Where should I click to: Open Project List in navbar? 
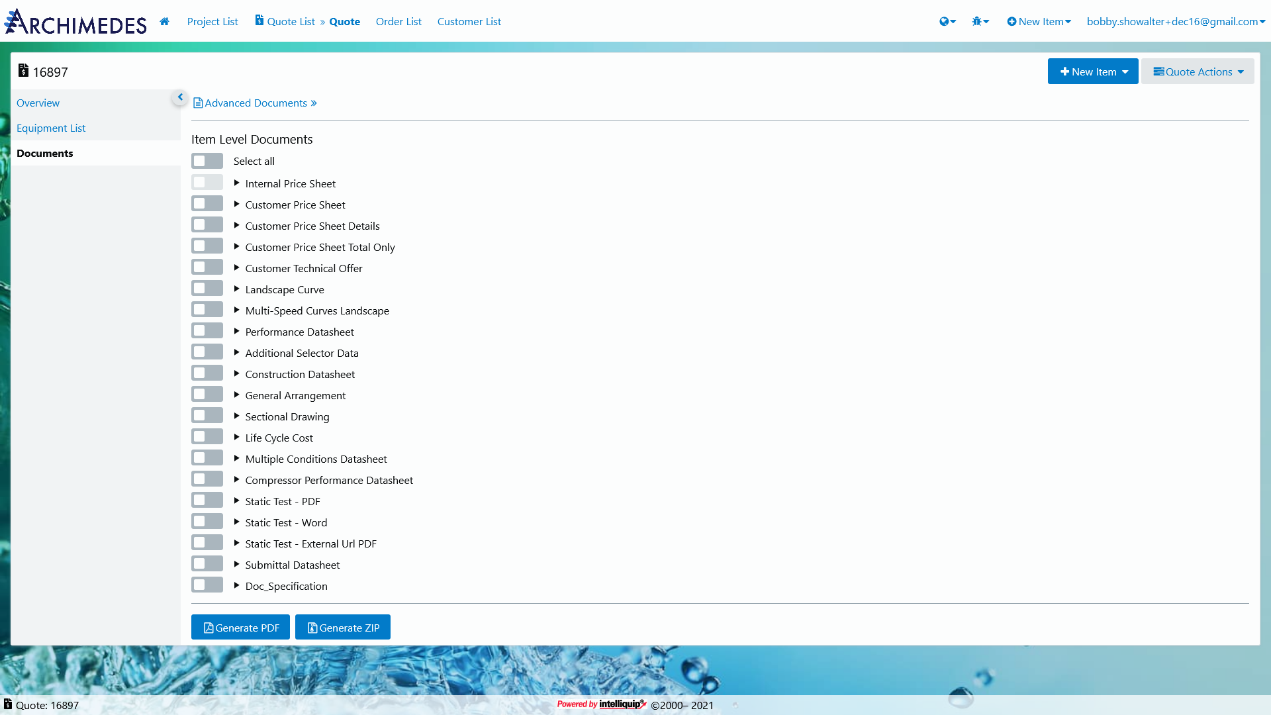(212, 21)
